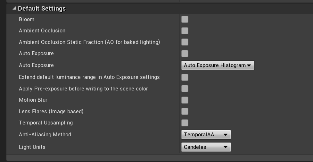
Task: Open the Auto Exposure Histogram dropdown
Action: (218, 65)
